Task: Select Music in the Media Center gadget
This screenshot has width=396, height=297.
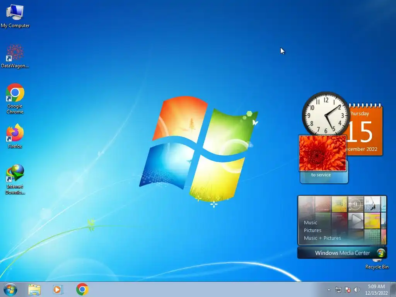Action: point(311,222)
